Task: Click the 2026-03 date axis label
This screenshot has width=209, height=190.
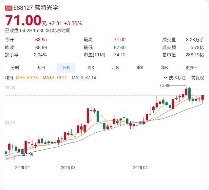Action: (x=68, y=168)
